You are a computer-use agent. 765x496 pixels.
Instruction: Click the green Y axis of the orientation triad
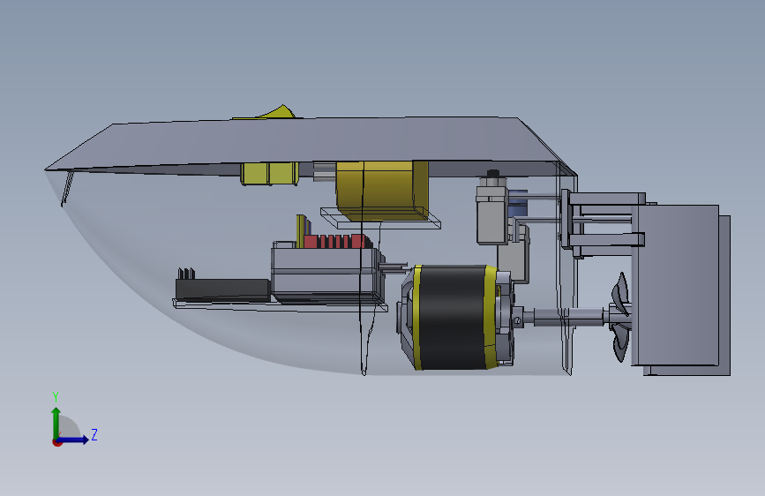point(56,422)
